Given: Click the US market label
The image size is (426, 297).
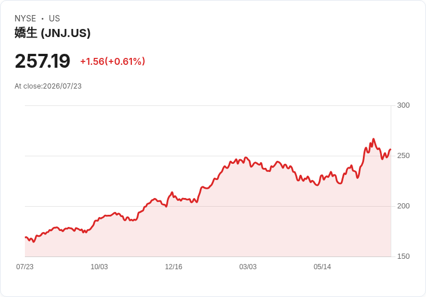Looking at the screenshot, I should (x=54, y=19).
